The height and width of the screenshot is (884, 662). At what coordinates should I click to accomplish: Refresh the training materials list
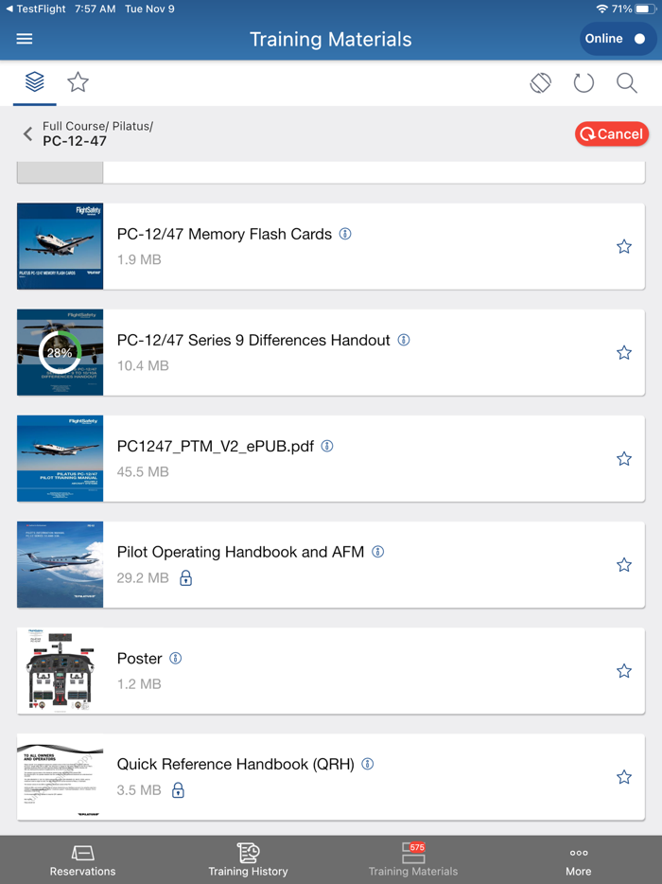[584, 83]
